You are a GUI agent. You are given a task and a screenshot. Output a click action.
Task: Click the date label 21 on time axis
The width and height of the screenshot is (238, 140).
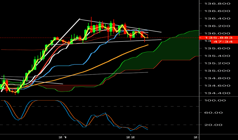pyautogui.click(x=63, y=137)
